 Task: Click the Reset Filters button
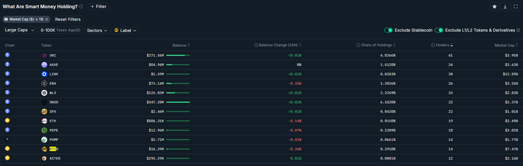[68, 19]
